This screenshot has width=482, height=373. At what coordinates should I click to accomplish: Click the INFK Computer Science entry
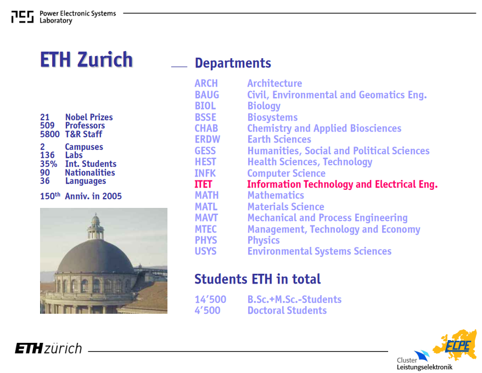(x=260, y=173)
